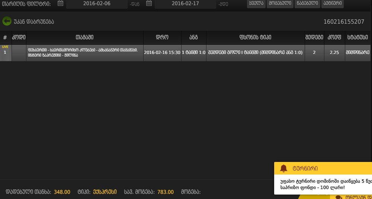The height and width of the screenshot is (199, 372).
Task: Click the # column header
Action: [5, 37]
